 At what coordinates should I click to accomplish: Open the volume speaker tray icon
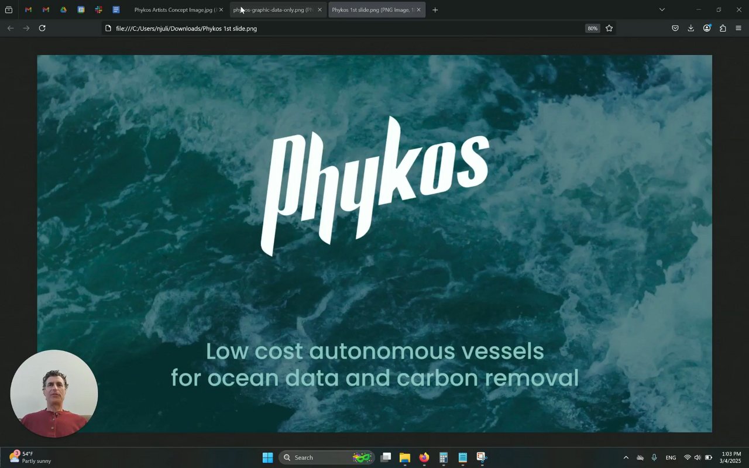(698, 457)
